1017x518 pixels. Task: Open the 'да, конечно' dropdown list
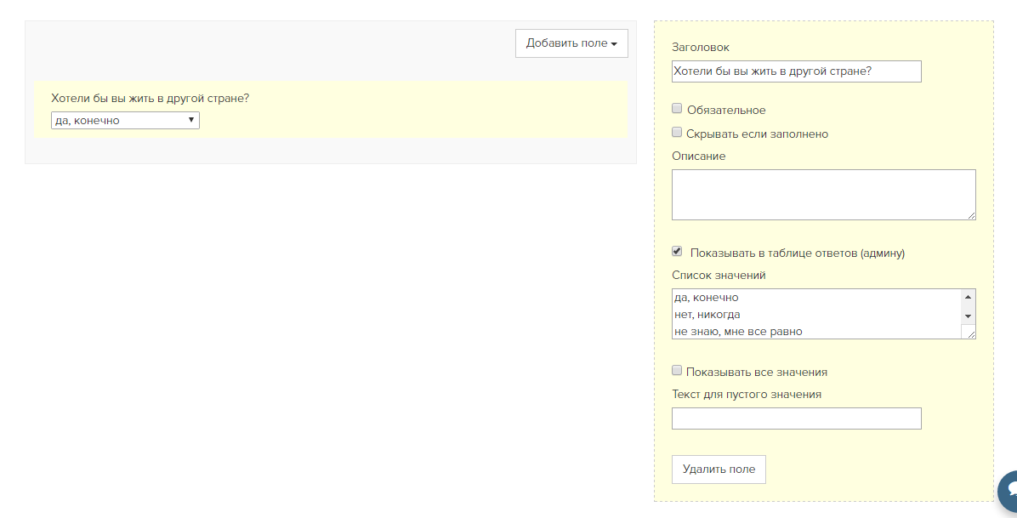tap(125, 120)
